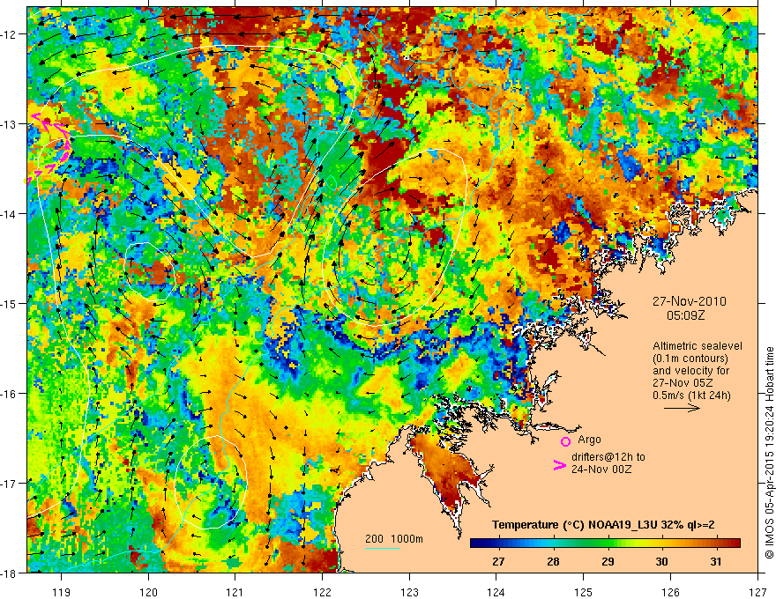Click the 'Argo' legend label

[x=589, y=440]
